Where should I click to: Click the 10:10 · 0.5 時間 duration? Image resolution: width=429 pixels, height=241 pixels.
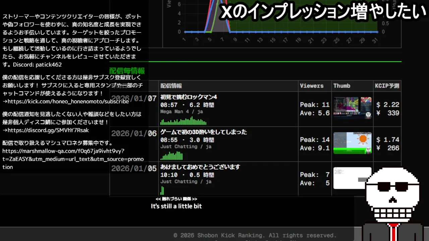click(x=187, y=175)
